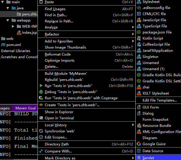Screen dimensions: 181x160
Task: Select Delete... menu entry
Action: (86, 67)
